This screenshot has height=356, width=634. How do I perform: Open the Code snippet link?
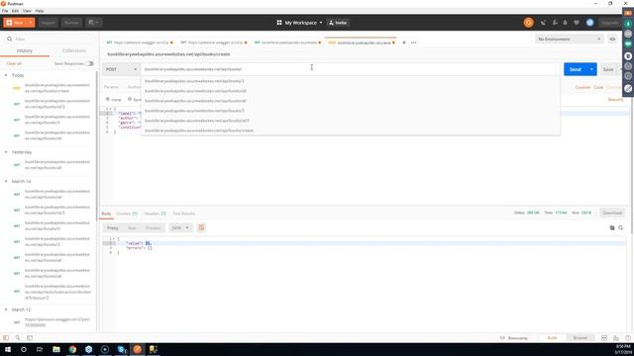tap(598, 88)
